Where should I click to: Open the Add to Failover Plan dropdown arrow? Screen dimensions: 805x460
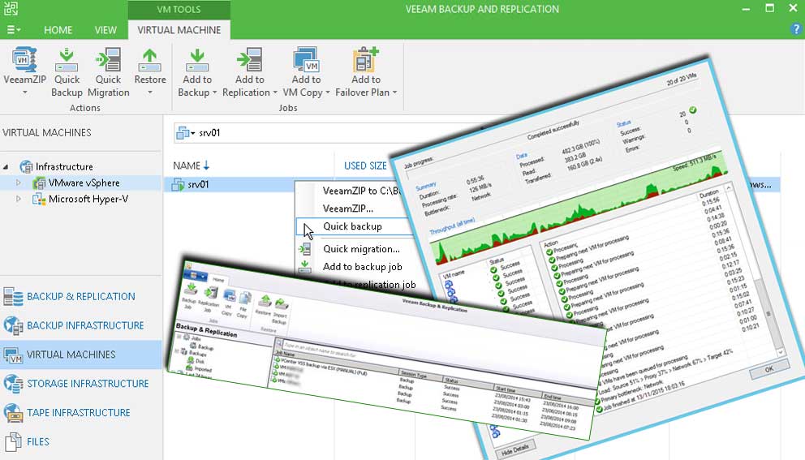pyautogui.click(x=394, y=93)
